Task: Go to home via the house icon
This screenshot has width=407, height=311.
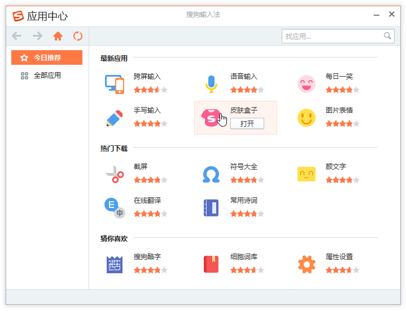Action: pos(58,36)
